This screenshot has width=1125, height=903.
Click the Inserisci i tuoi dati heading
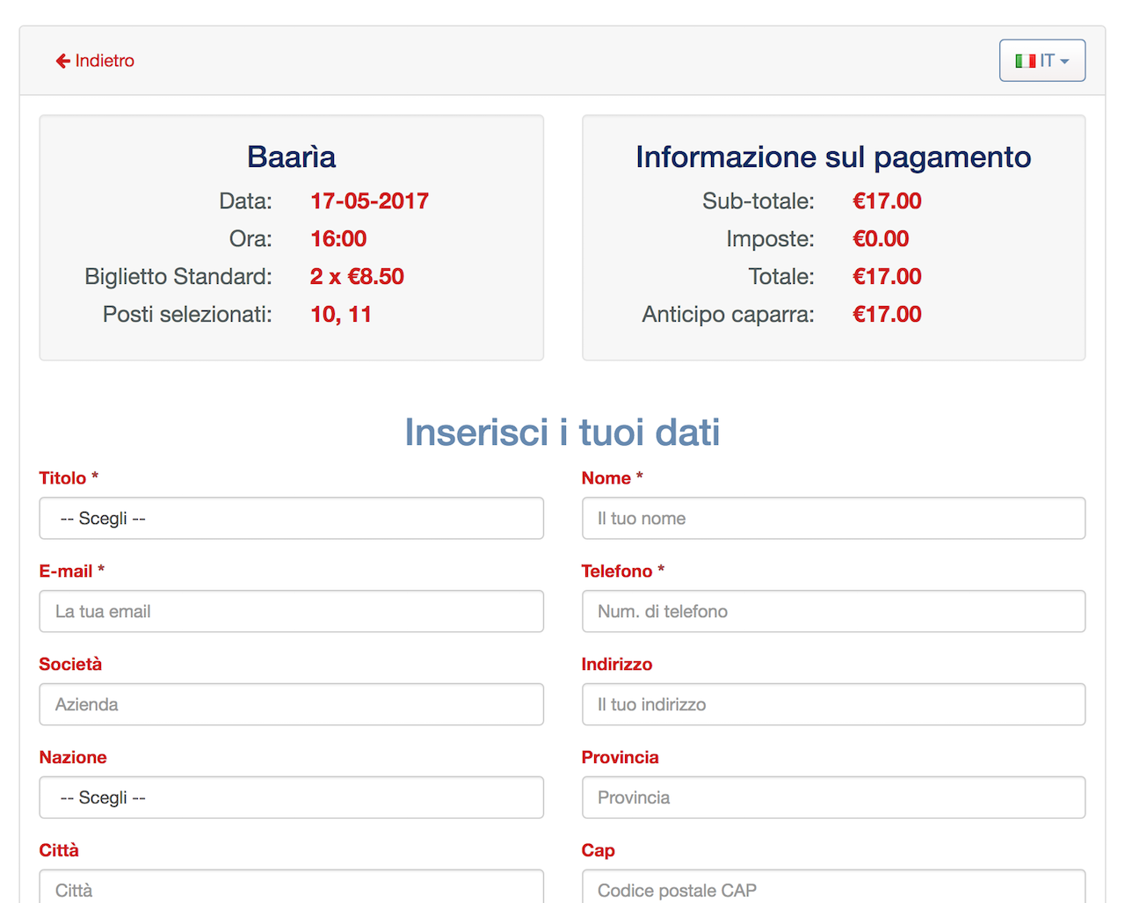click(x=562, y=433)
